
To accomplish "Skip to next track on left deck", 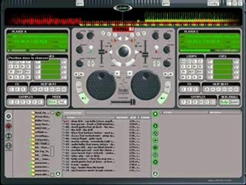I will [x=81, y=74].
